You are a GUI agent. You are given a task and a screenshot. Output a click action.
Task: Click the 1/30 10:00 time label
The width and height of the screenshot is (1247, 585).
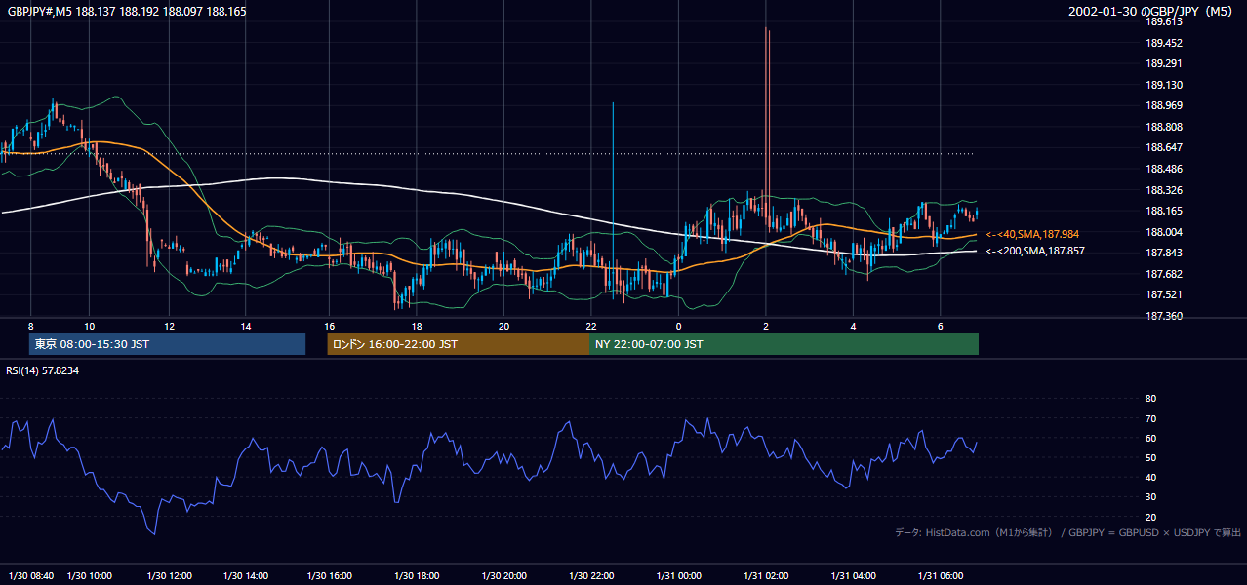tap(91, 576)
